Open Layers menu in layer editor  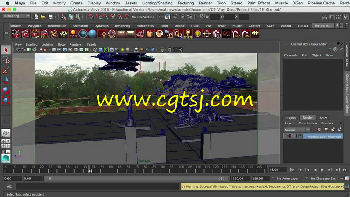click(x=290, y=123)
